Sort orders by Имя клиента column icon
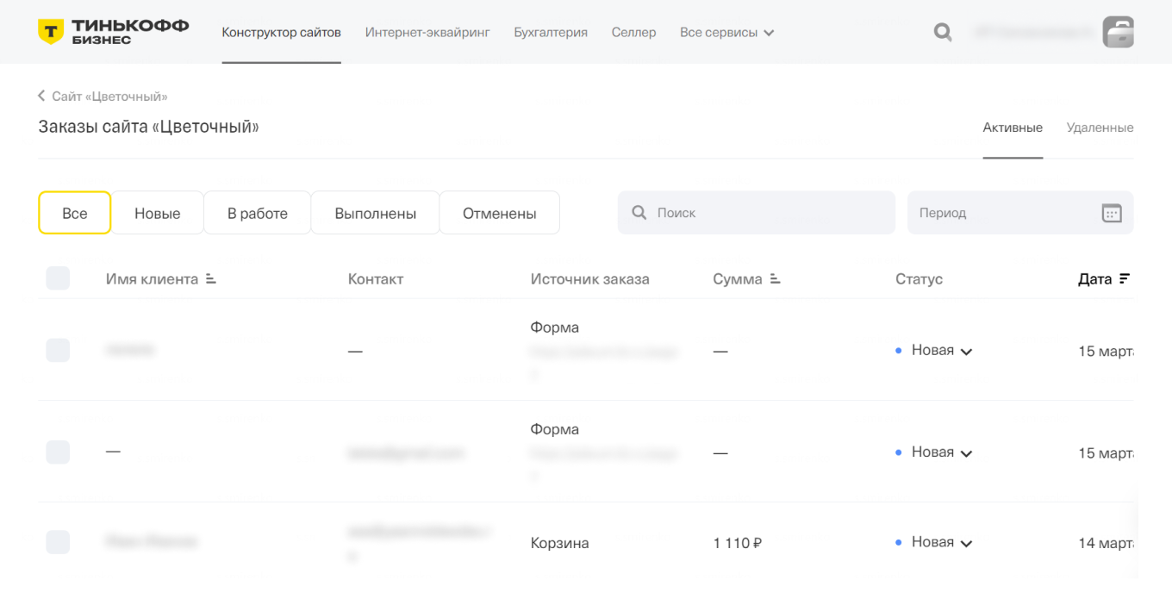Image resolution: width=1172 pixels, height=605 pixels. click(209, 278)
